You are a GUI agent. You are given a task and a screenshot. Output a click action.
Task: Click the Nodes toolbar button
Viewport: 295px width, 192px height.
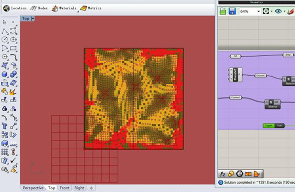pos(39,8)
